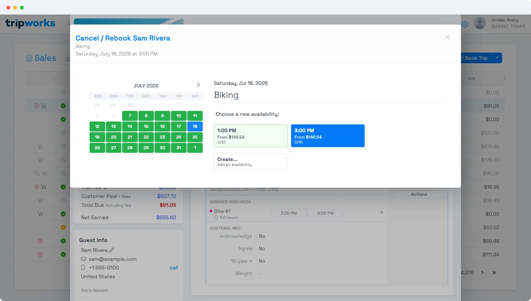Click the $555.62 Net Earned value

coord(166,217)
